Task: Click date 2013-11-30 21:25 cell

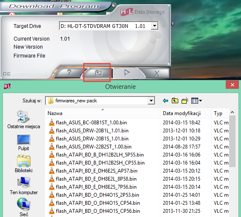Action: 182,211
